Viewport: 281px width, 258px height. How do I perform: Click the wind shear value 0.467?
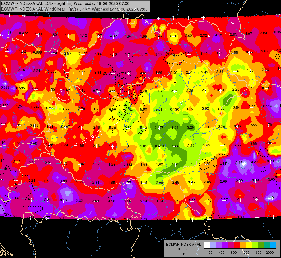pos(66,127)
